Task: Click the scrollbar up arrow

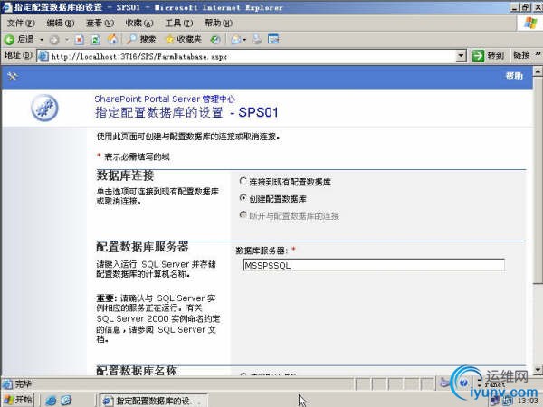Action: 538,71
